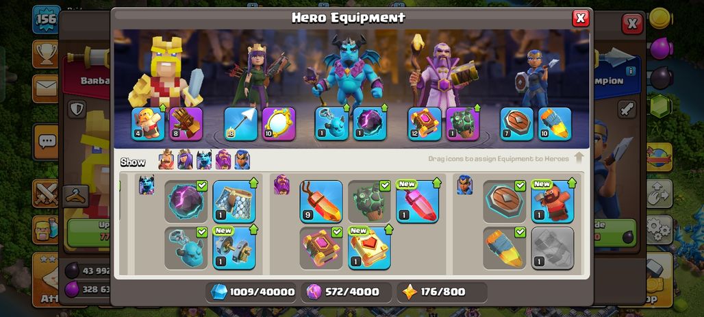
Task: Toggle Barbarian King filter in Show row
Action: point(166,160)
